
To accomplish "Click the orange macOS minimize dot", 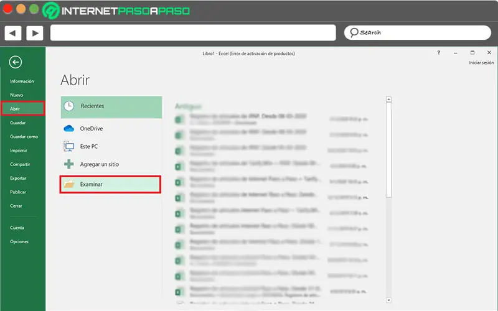I will point(21,9).
